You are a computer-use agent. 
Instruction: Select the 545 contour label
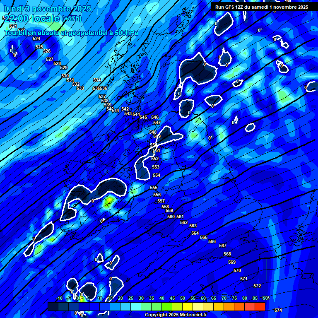click(x=143, y=117)
